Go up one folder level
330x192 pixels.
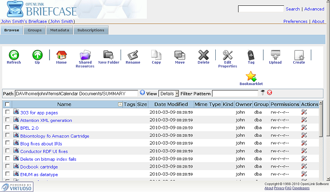tap(38, 55)
